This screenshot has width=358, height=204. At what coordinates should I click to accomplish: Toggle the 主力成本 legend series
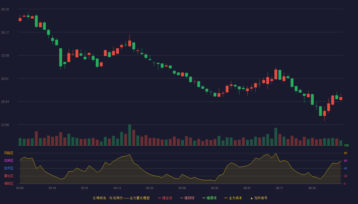tap(233, 198)
